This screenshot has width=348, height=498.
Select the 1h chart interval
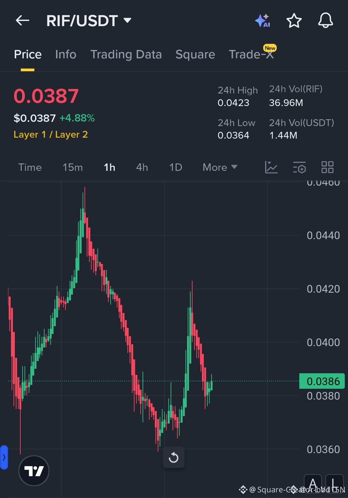click(x=110, y=167)
